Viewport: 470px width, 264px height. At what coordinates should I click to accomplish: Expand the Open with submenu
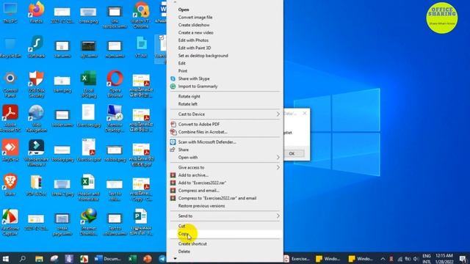click(x=225, y=158)
